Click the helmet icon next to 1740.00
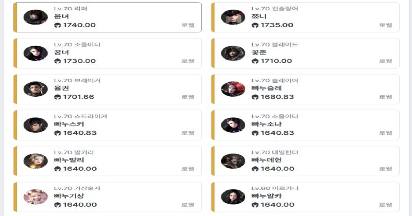Image resolution: width=412 pixels, height=216 pixels. point(57,25)
